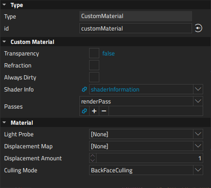Click the Transparency property label

(22, 54)
